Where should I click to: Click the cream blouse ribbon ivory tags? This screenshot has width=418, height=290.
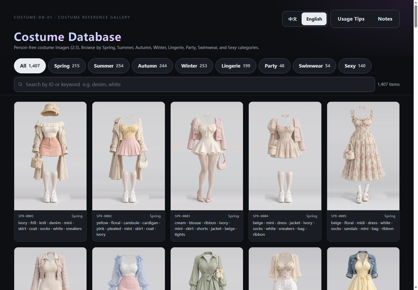[x=206, y=229]
